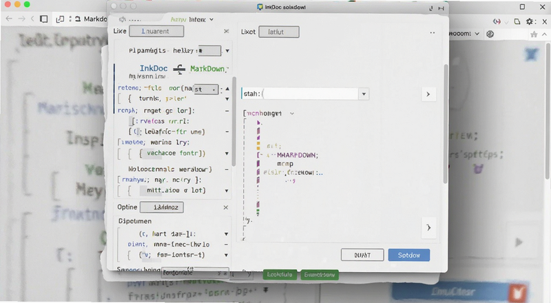The width and height of the screenshot is (551, 303).
Task: Expand the menhongwt dropdown in the preview pane
Action: click(291, 114)
